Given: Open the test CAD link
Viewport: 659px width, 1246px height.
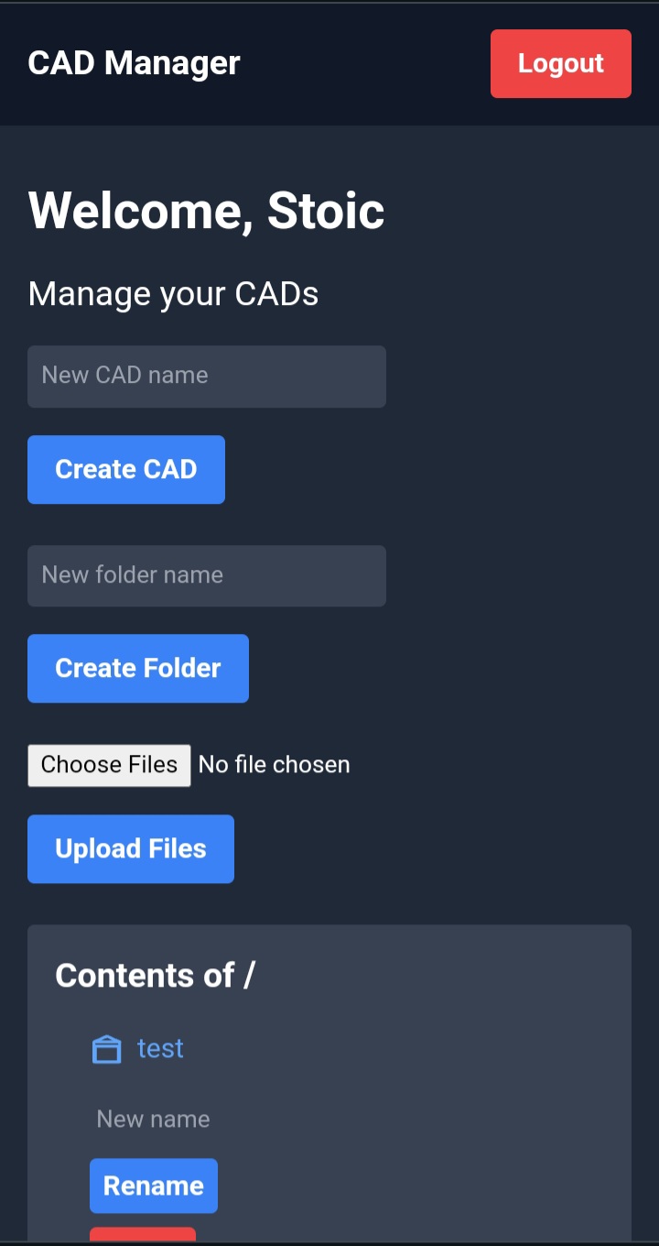Looking at the screenshot, I should click(160, 1048).
